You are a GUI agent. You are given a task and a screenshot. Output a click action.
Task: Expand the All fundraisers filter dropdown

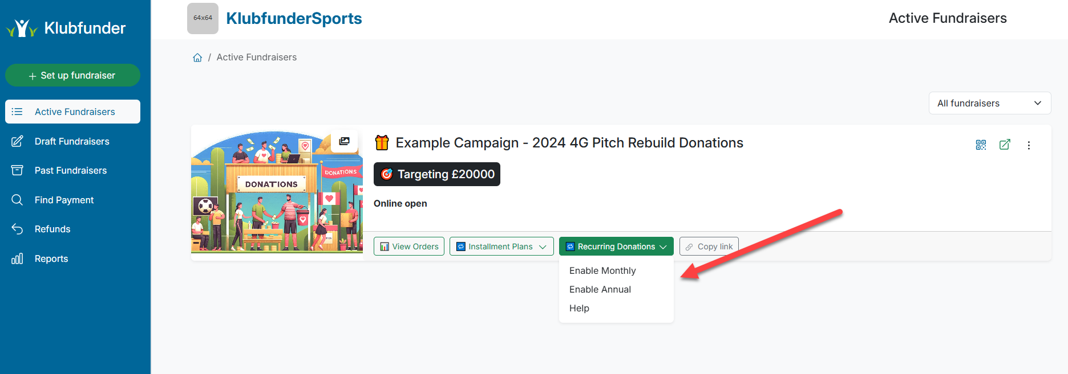(x=989, y=103)
